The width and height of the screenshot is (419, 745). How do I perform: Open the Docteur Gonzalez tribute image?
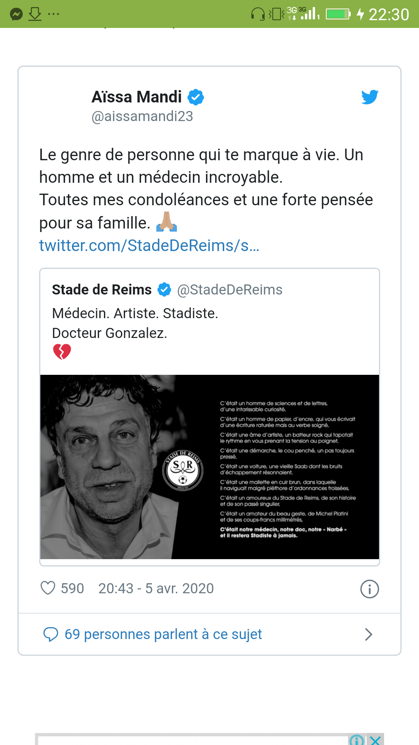point(209,467)
